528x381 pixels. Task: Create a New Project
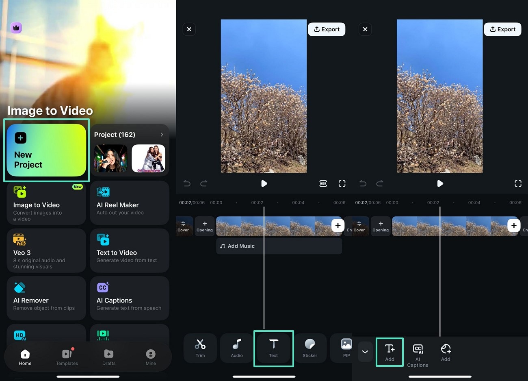[x=46, y=150]
